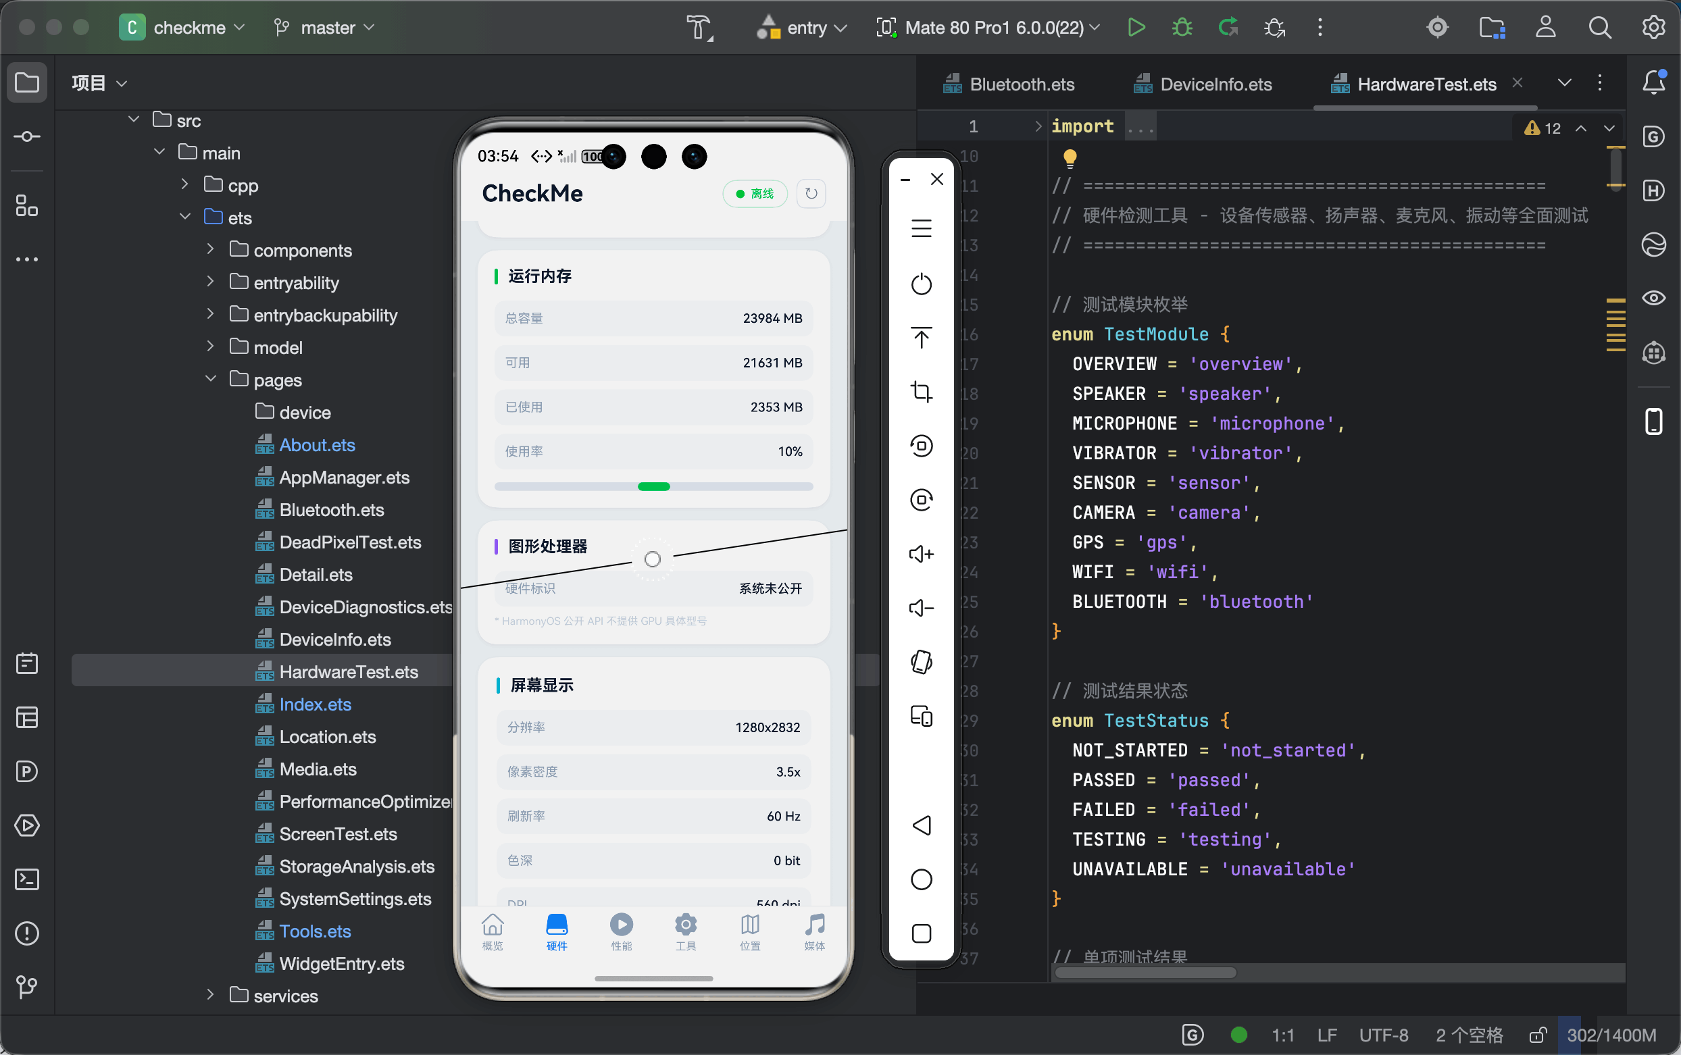Open the 媒体 tab in CheckMe
Viewport: 1681px width, 1055px height.
[814, 932]
